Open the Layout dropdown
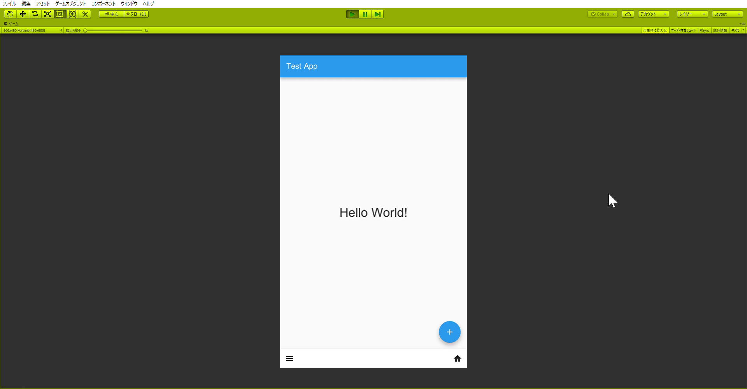The image size is (747, 389). 727,14
